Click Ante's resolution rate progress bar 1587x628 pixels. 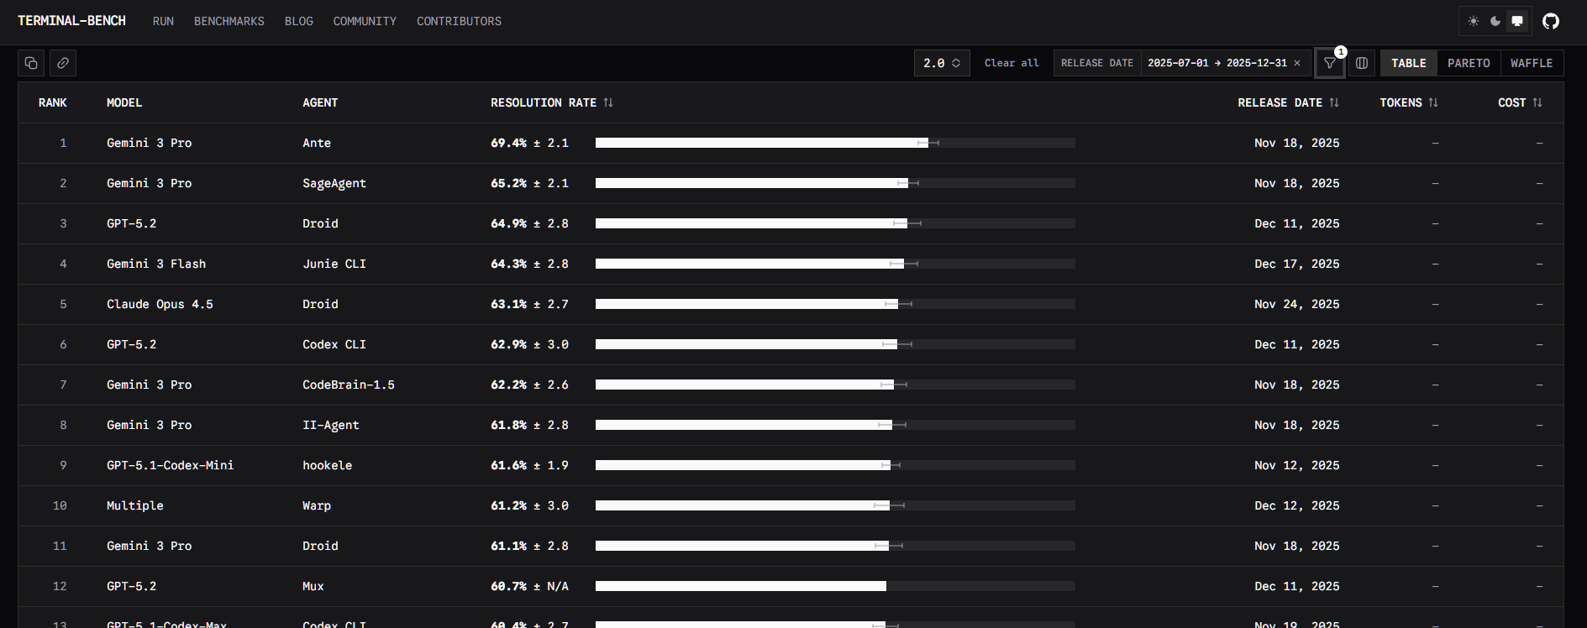(x=835, y=143)
